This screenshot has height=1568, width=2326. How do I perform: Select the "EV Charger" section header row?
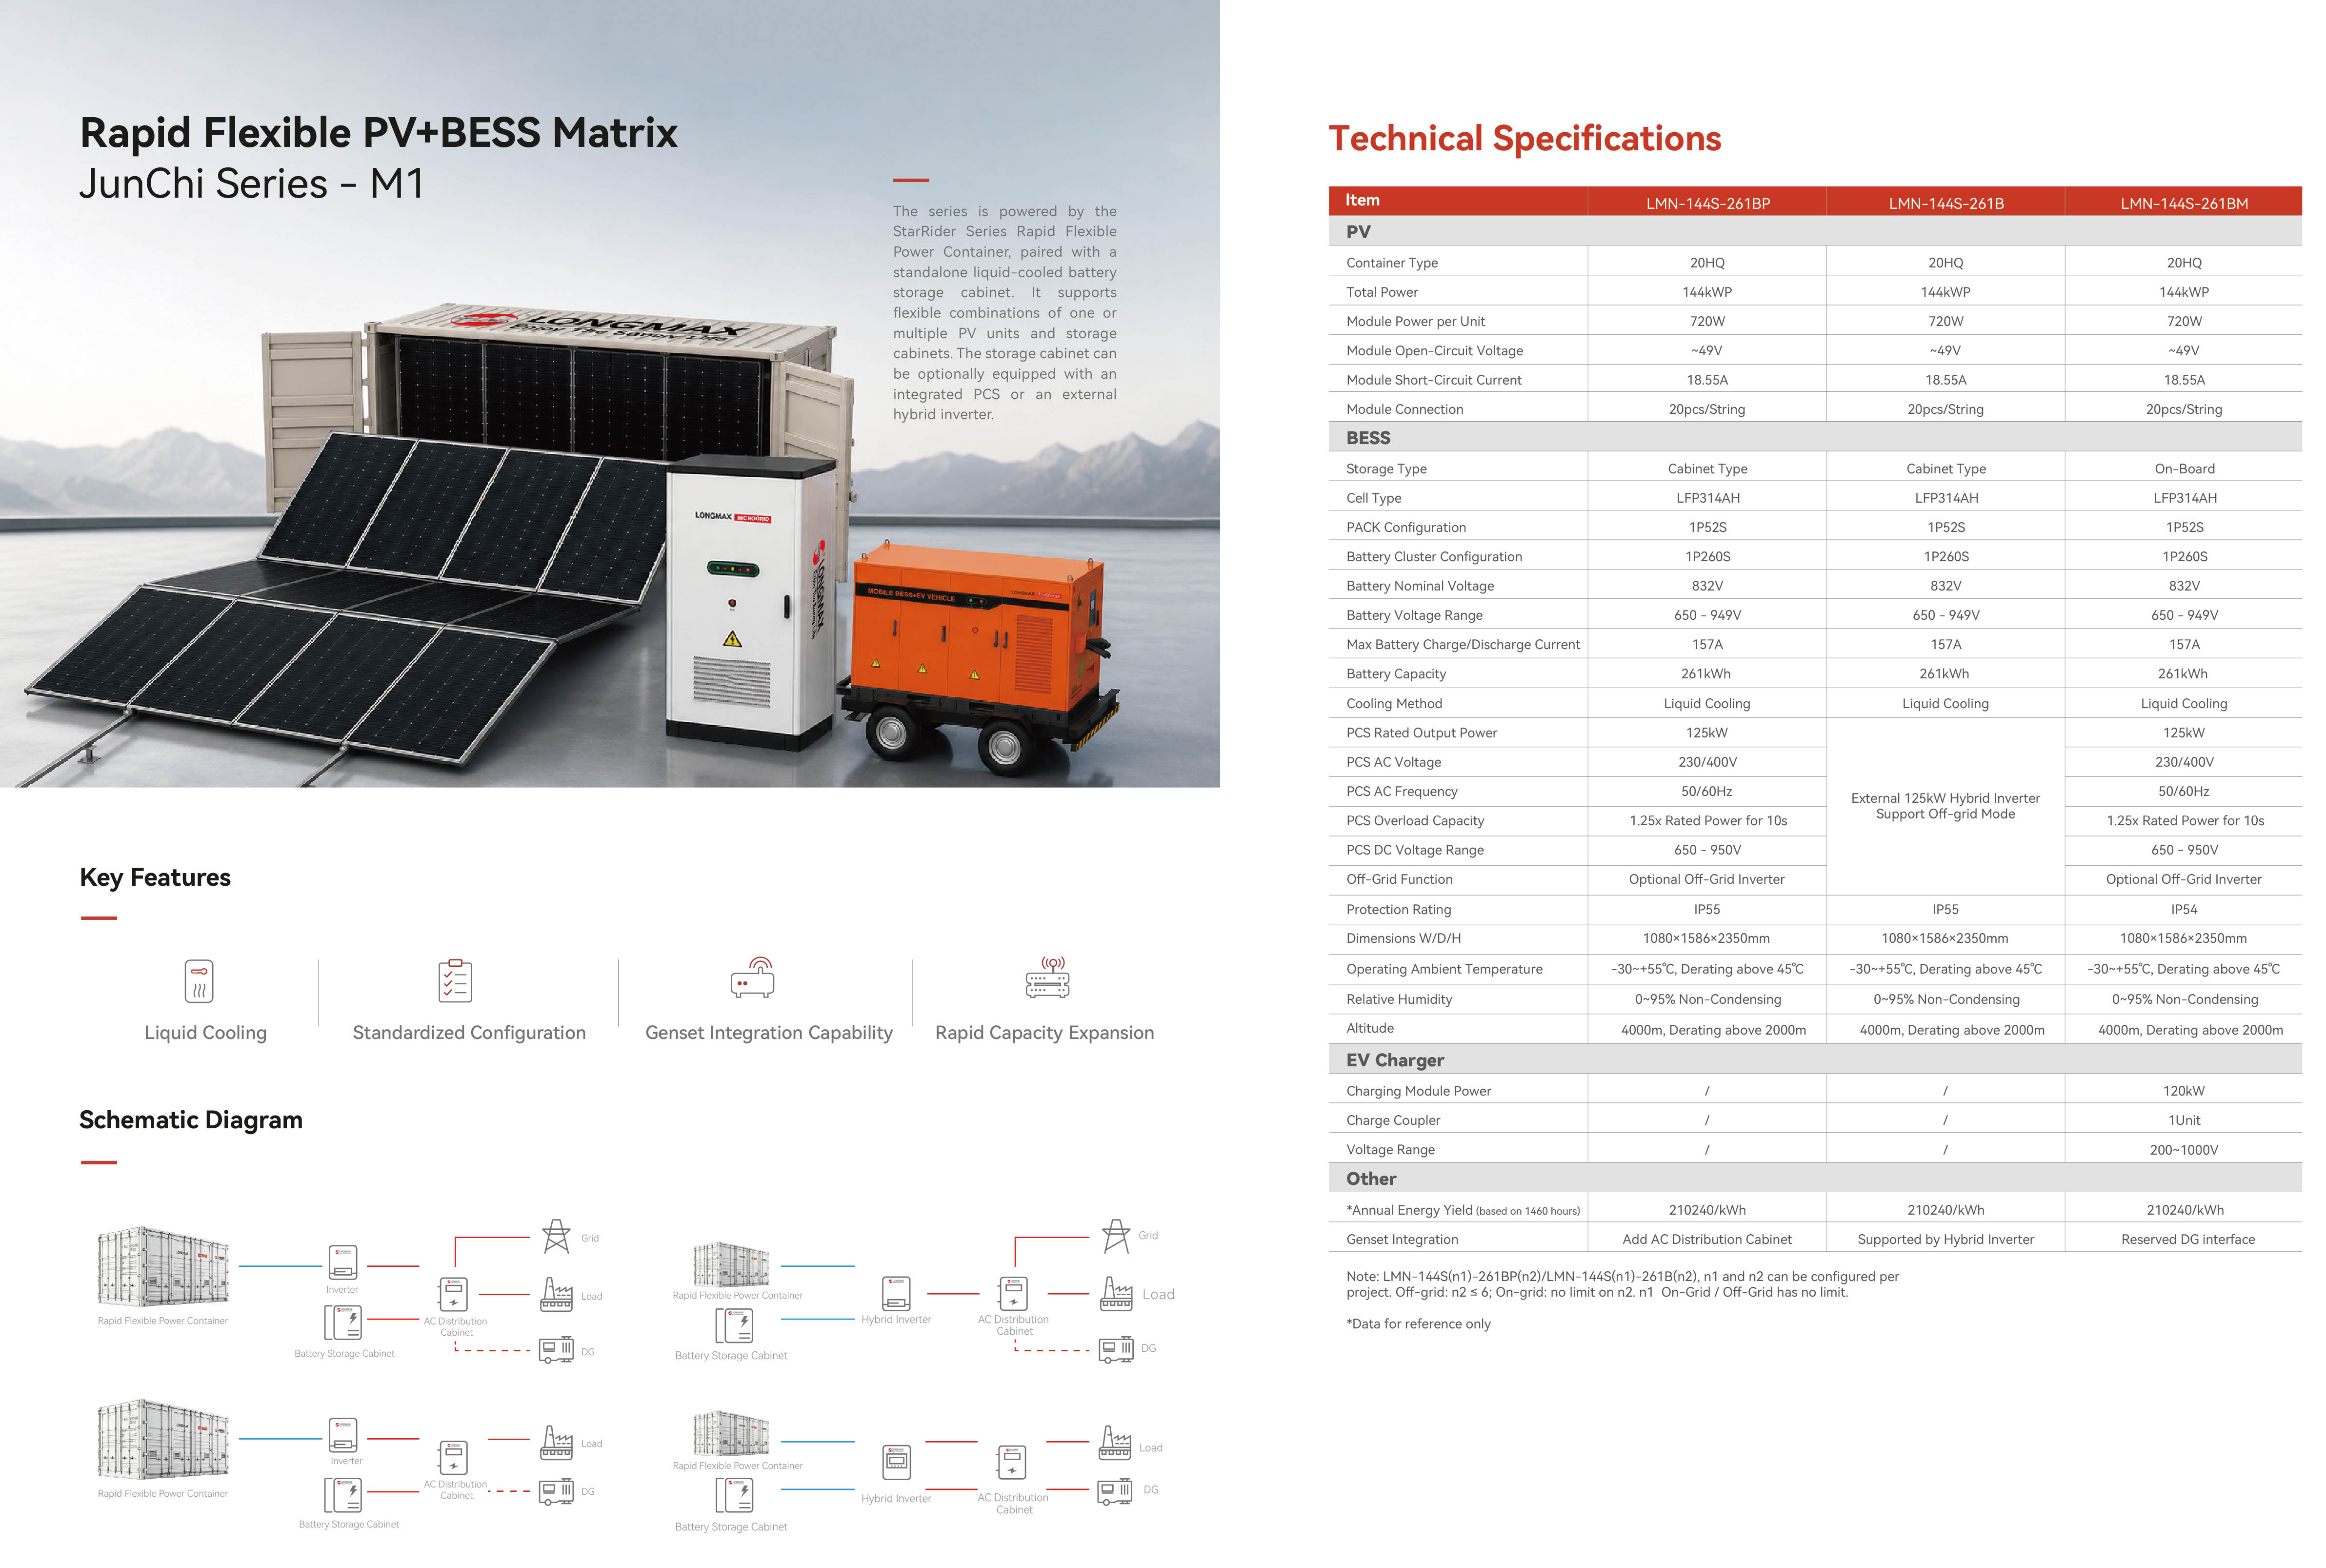click(x=1814, y=1059)
